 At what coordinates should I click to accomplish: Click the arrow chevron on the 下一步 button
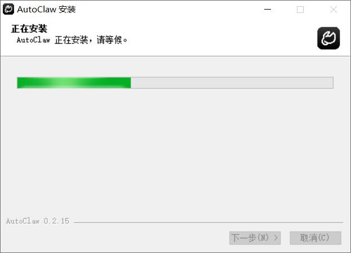click(276, 238)
